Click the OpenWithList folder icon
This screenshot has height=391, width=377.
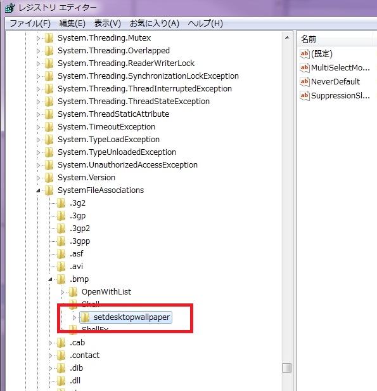[73, 292]
